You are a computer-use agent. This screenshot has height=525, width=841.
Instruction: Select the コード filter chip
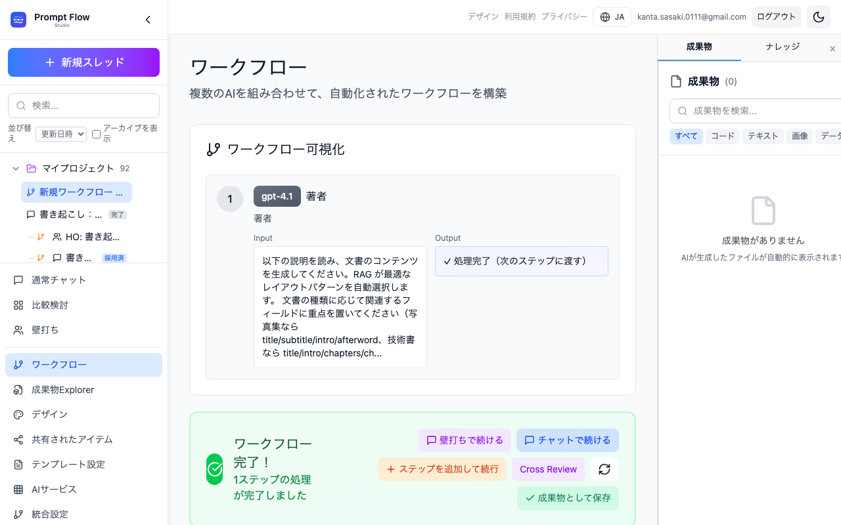(x=723, y=136)
